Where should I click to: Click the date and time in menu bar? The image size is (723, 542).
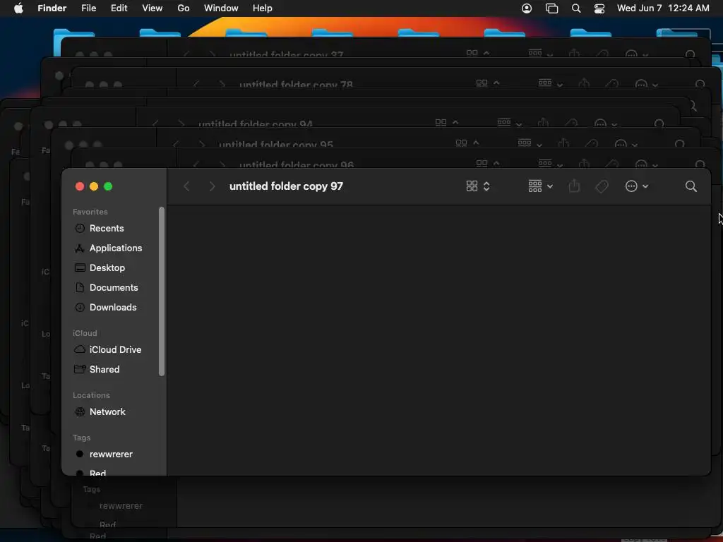(x=663, y=8)
